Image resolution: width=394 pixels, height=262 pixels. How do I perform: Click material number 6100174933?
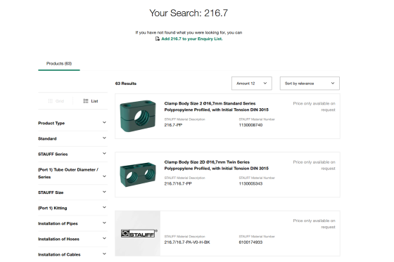pyautogui.click(x=250, y=242)
